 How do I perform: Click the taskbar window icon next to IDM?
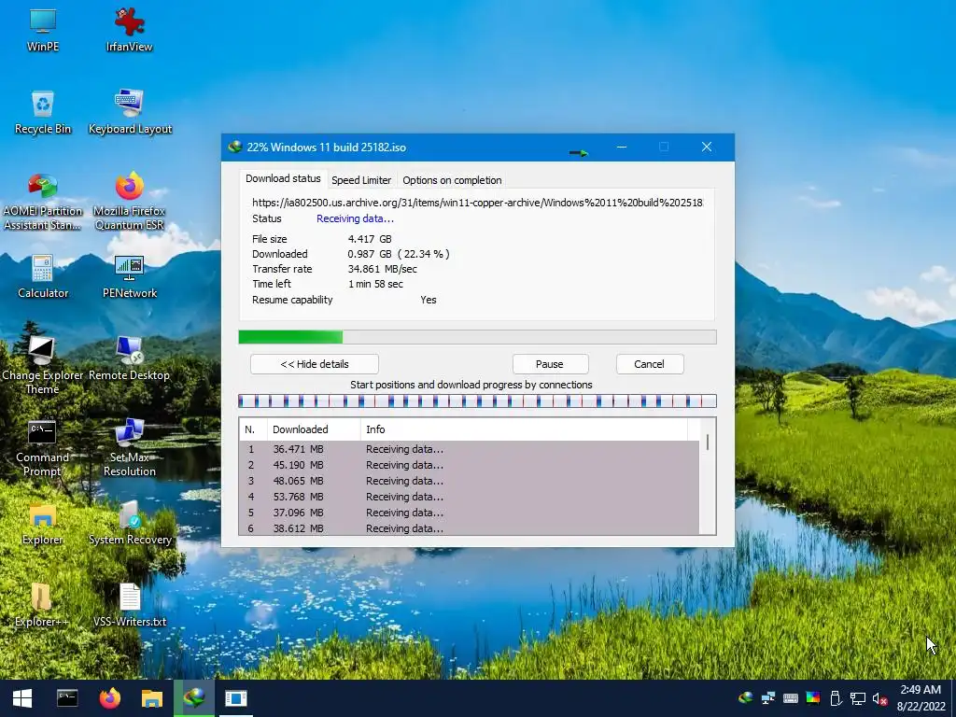coord(236,698)
